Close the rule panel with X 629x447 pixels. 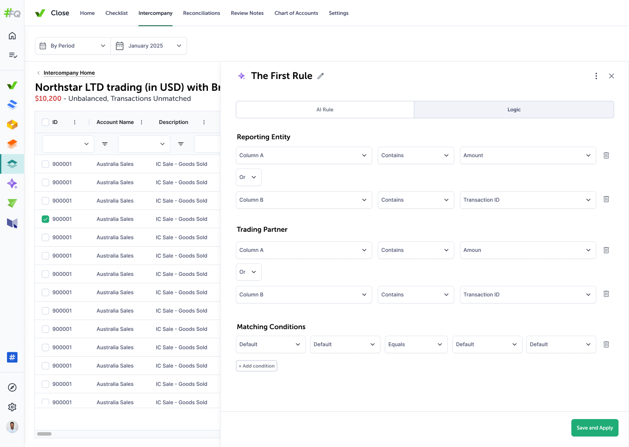coord(612,76)
